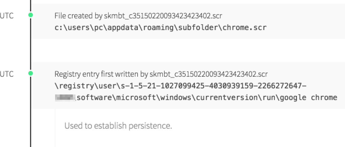Click the chrome.scr file path
The width and height of the screenshot is (345, 147).
161,28
